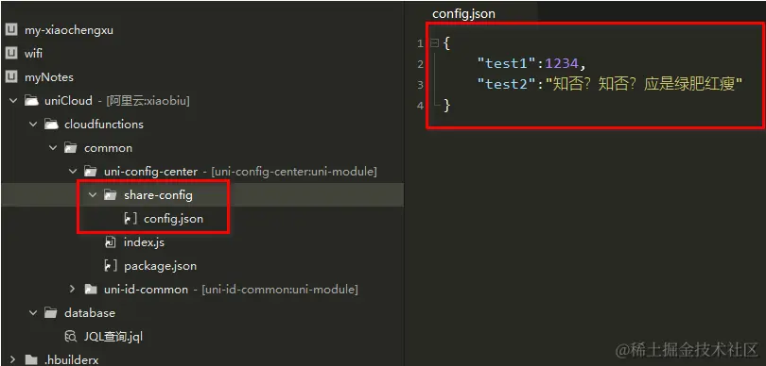Open uni-config-center module folder label
Screen dimensions: 766x366
coord(150,172)
